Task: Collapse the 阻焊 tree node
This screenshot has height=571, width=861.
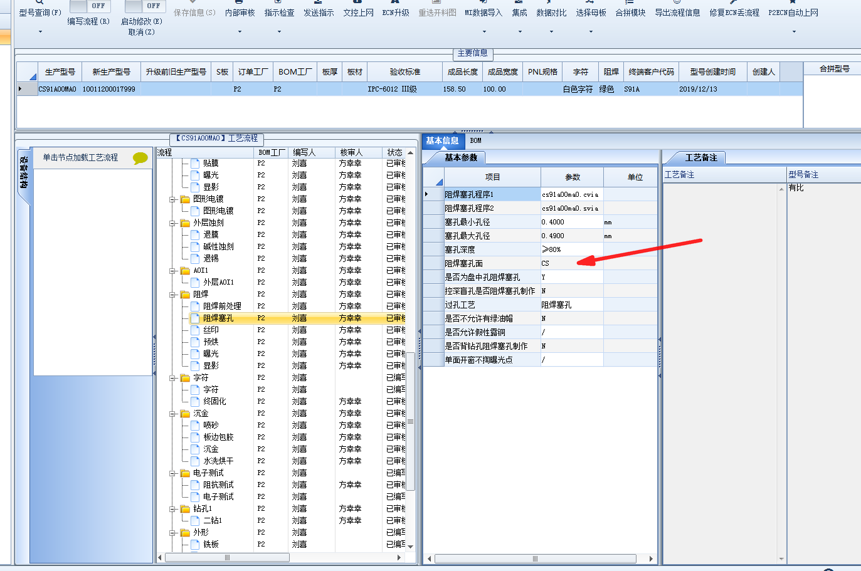Action: pos(172,294)
